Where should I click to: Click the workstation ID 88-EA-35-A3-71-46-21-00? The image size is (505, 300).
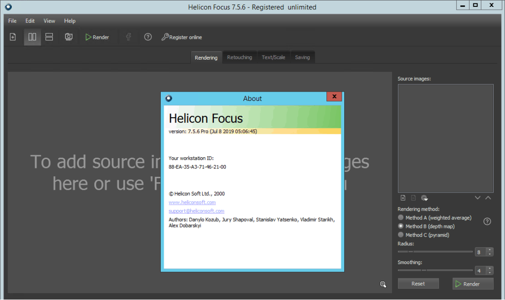click(x=197, y=167)
